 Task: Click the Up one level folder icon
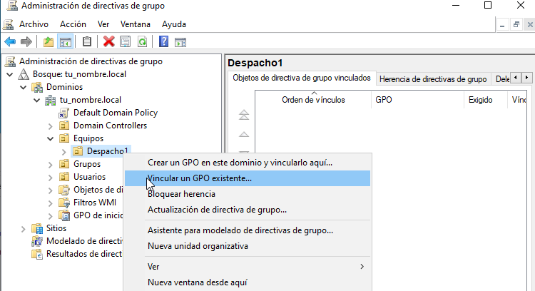click(49, 42)
